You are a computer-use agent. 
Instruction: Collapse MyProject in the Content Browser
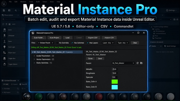3,92
